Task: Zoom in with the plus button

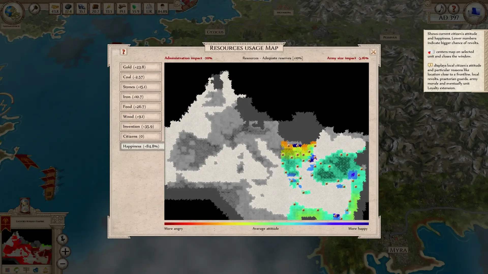Action: tap(65, 251)
